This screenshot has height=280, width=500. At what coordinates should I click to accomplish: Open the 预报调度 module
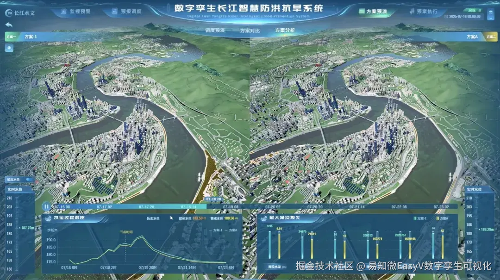(x=126, y=11)
